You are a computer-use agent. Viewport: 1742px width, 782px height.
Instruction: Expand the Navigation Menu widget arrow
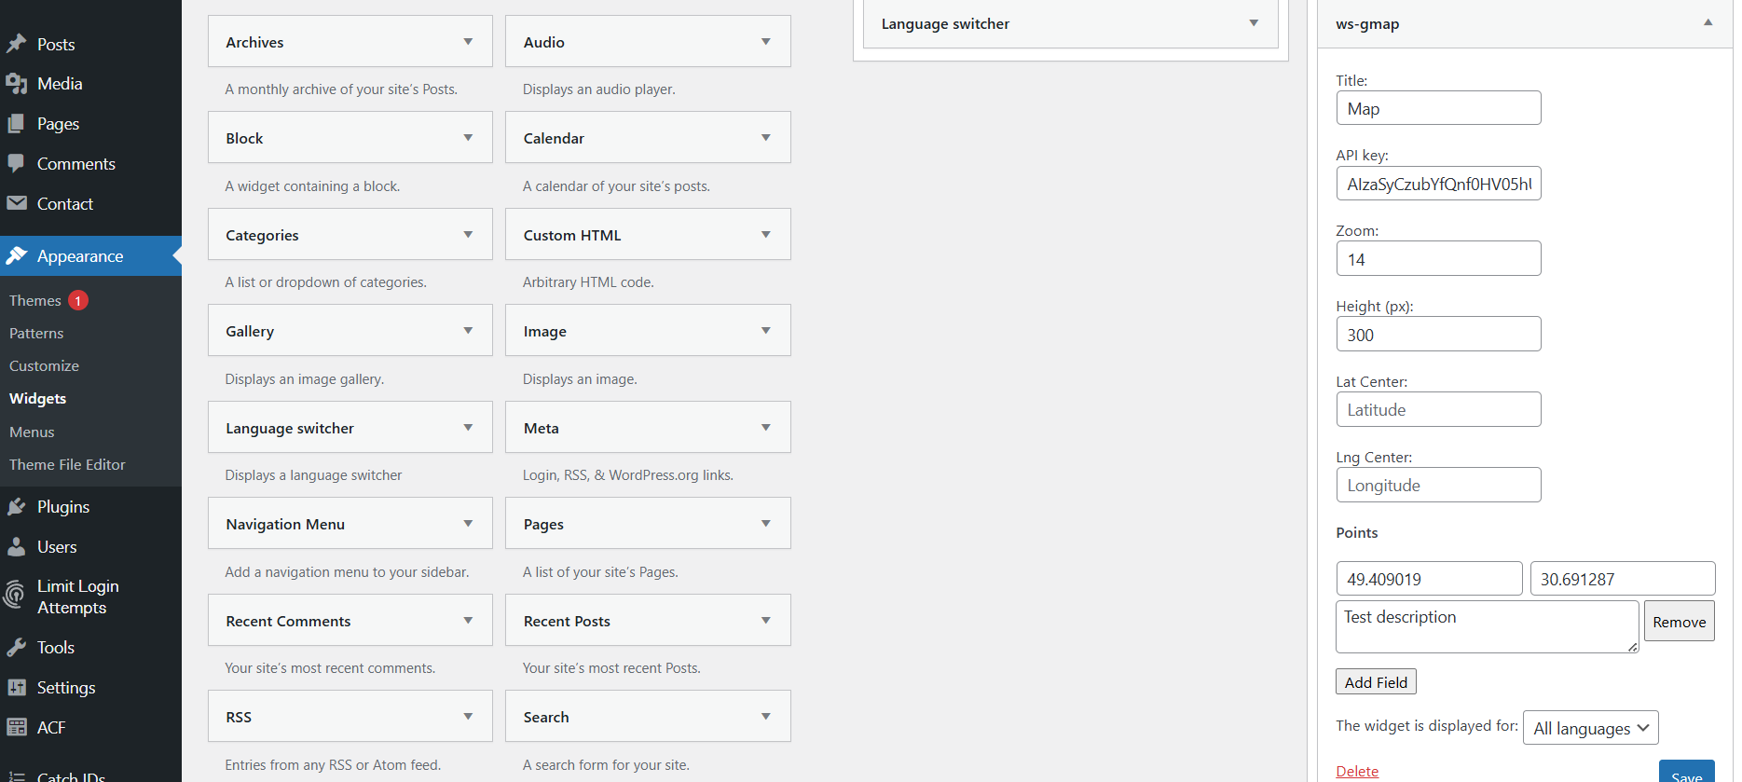468,524
